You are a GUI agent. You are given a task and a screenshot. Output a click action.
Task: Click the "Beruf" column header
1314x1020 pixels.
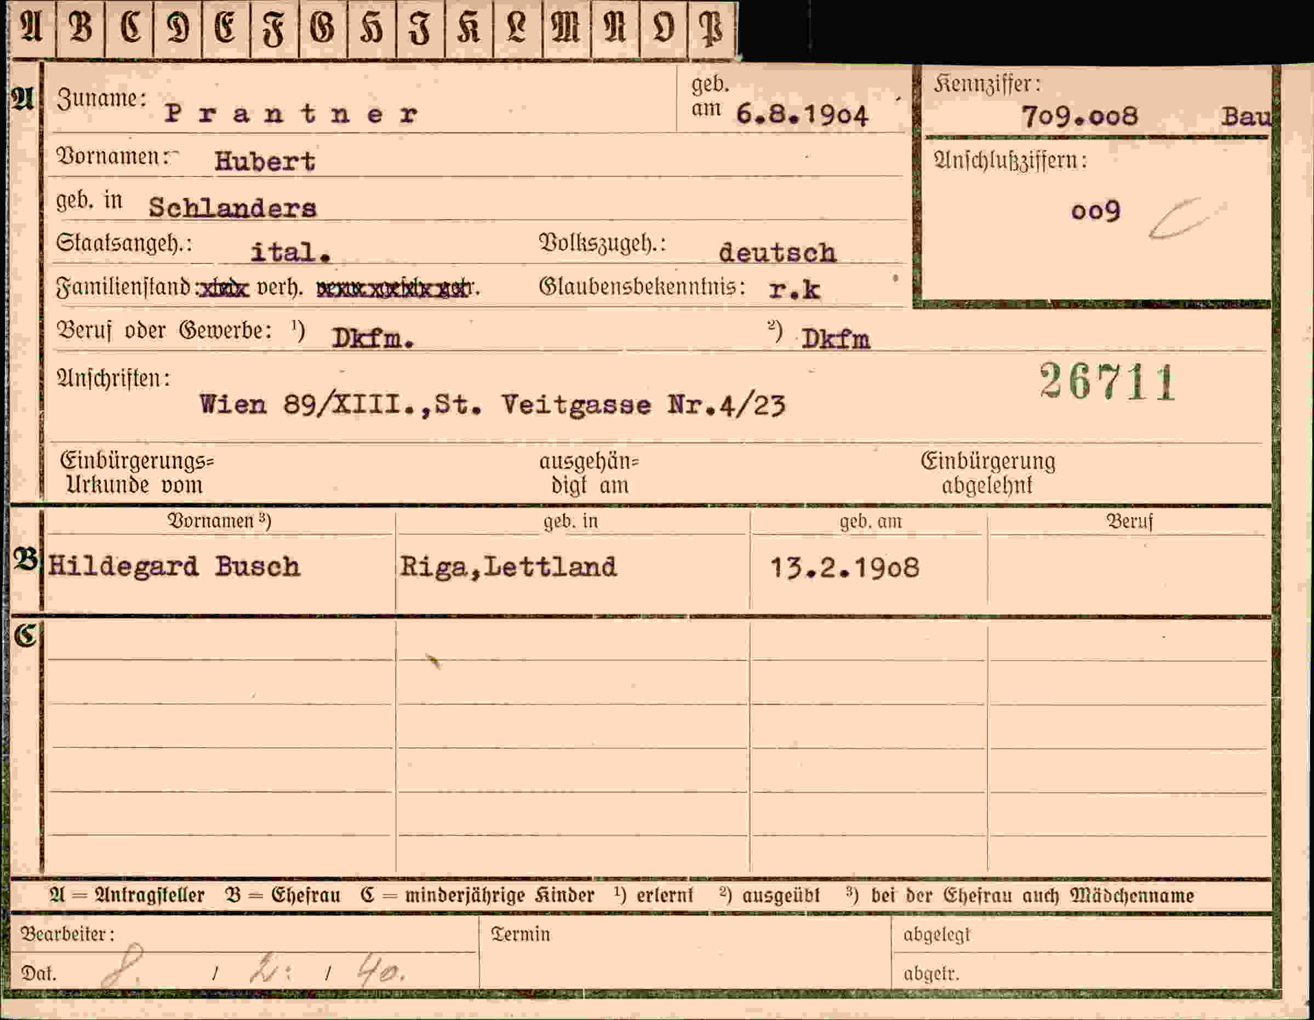click(1129, 521)
